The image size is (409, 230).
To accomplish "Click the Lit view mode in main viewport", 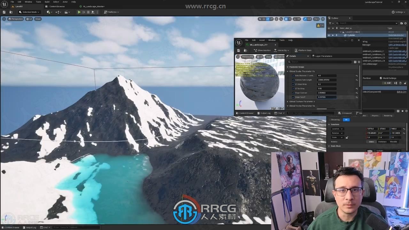I will tap(29, 19).
